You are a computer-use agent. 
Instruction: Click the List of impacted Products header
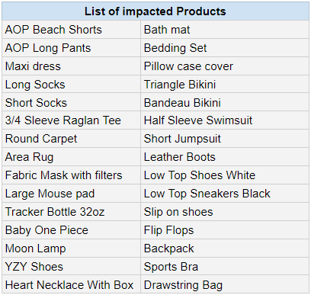(x=155, y=11)
